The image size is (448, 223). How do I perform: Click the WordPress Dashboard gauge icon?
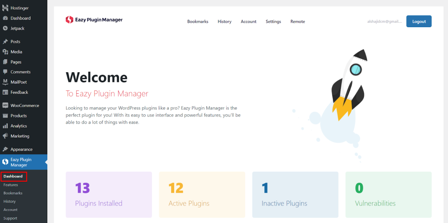5,18
